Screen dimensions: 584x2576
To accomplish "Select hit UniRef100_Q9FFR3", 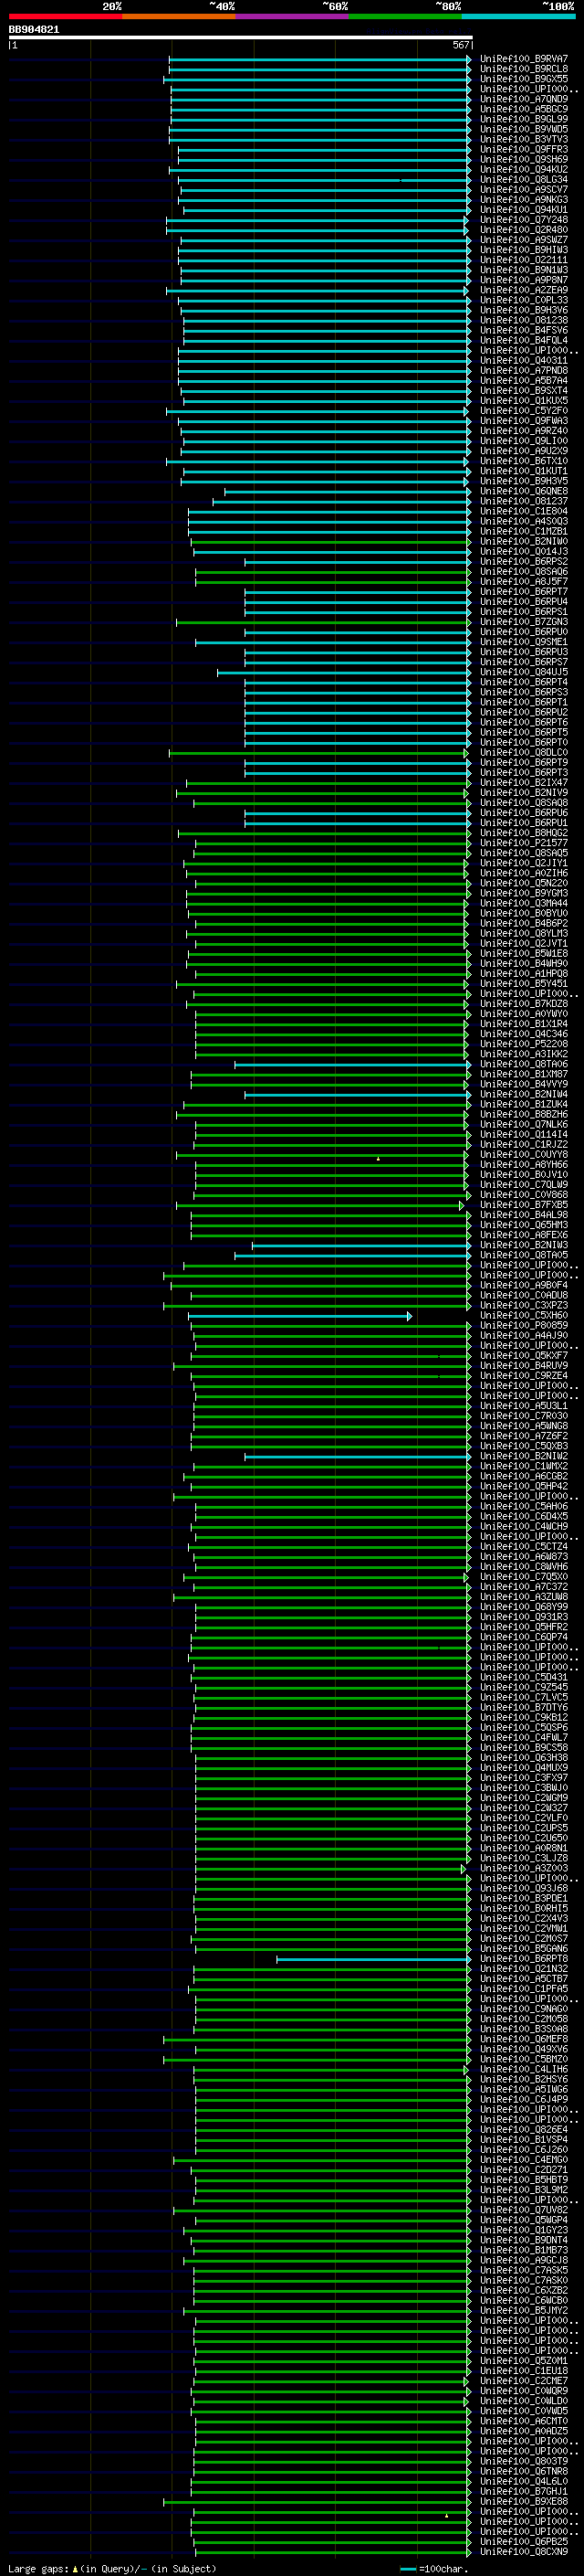I will tap(524, 149).
